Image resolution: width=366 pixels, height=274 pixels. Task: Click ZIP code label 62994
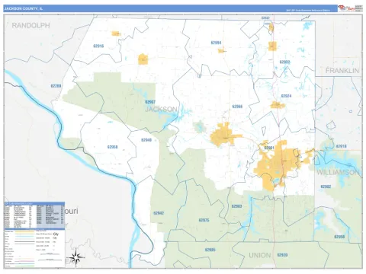pyautogui.click(x=216, y=43)
